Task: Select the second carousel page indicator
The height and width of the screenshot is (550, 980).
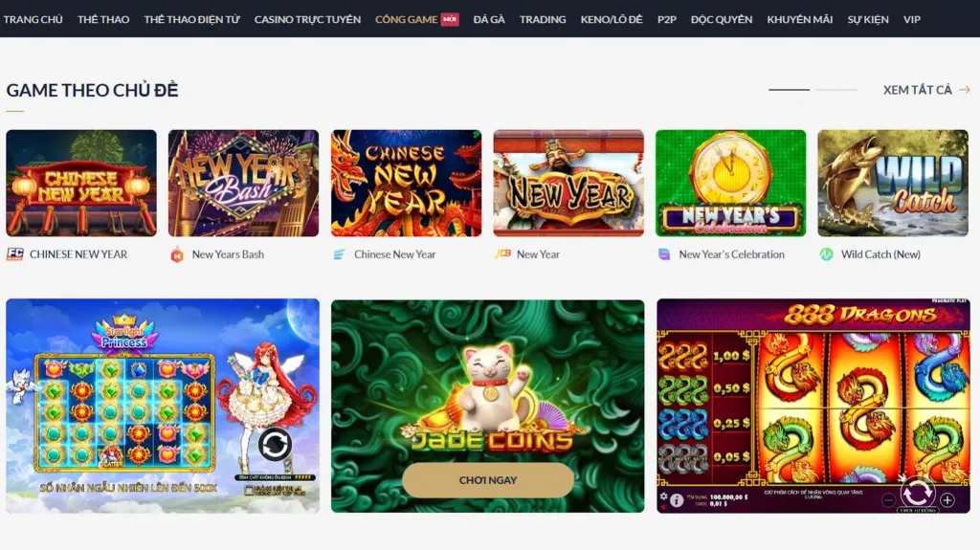Action: (x=836, y=90)
